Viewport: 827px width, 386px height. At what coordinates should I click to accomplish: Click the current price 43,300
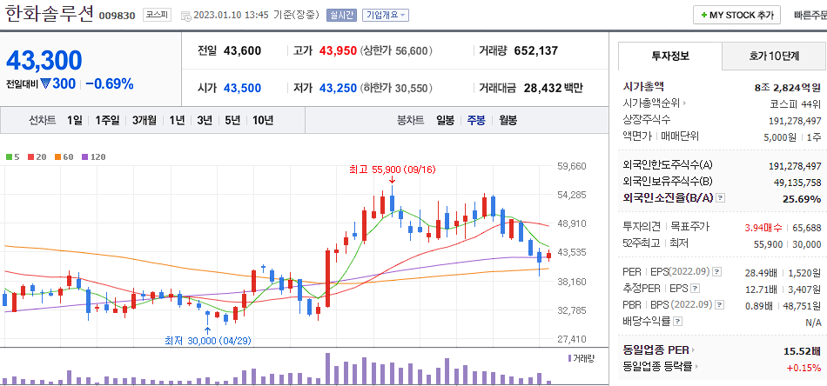coord(44,61)
